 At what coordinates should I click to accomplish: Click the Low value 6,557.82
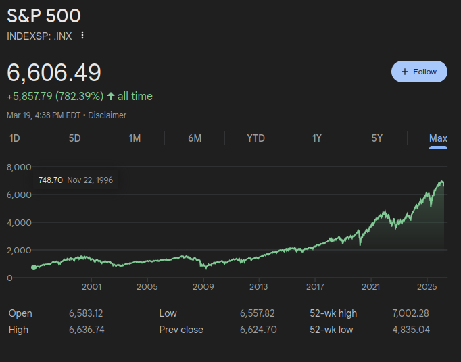tap(258, 313)
